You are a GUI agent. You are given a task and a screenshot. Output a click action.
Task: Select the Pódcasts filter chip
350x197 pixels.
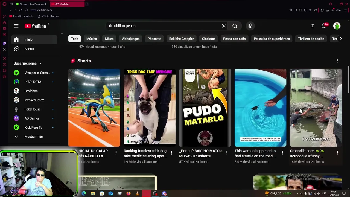point(154,39)
